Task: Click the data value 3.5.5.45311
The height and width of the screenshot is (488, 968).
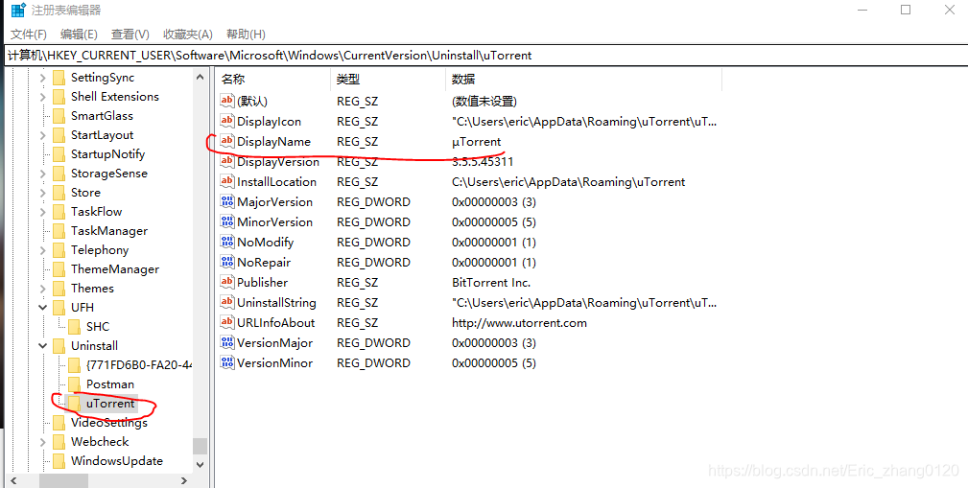Action: (483, 162)
